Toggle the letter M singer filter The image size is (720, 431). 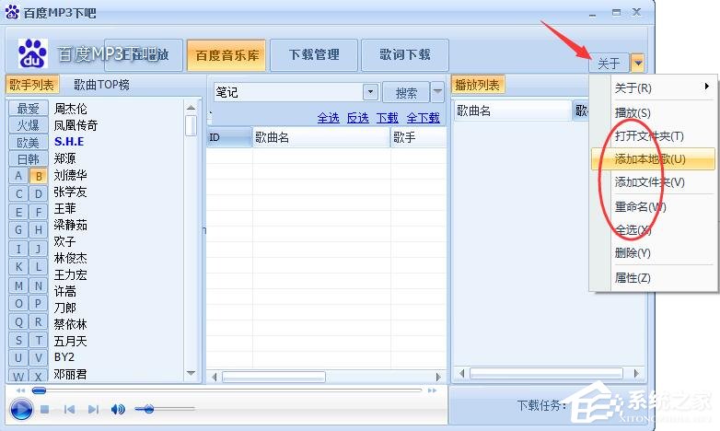pyautogui.click(x=18, y=285)
